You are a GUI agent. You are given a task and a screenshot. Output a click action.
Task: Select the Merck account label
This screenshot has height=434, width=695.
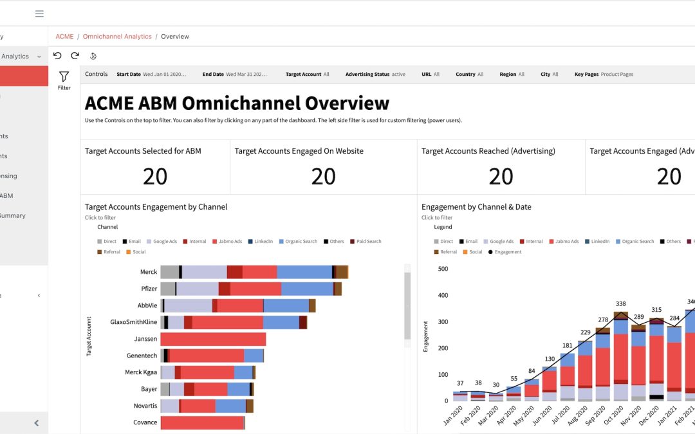[x=149, y=272]
